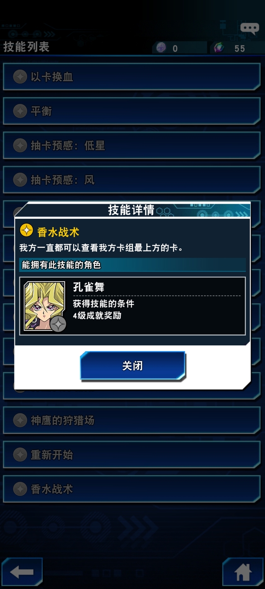The image size is (265, 589).
Task: Close the skill details with 关闭
Action: pos(132,366)
